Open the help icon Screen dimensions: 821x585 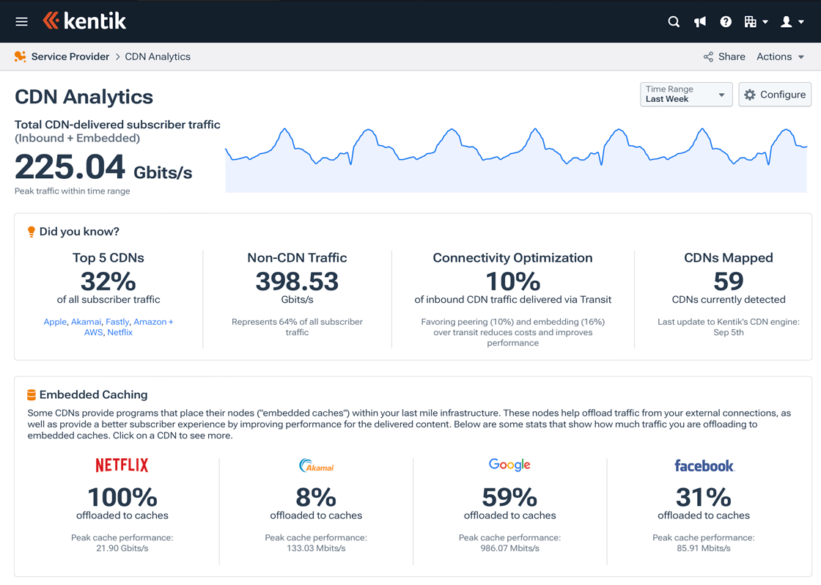(x=726, y=21)
